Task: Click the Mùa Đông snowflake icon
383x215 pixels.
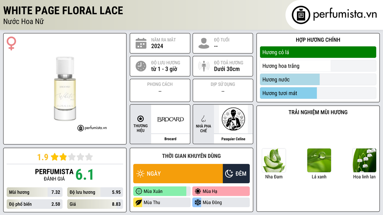Action: [198, 203]
